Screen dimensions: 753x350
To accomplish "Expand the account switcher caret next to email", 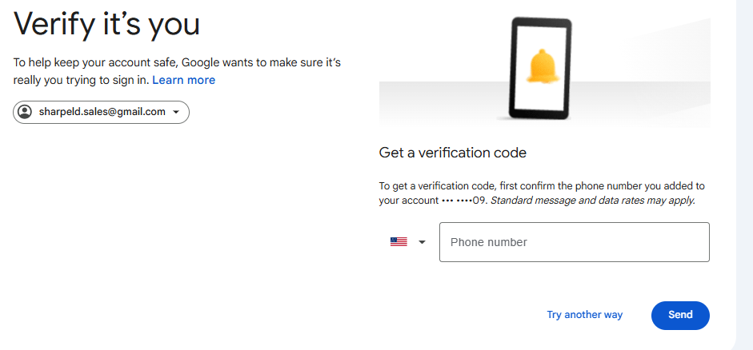I will (x=176, y=112).
